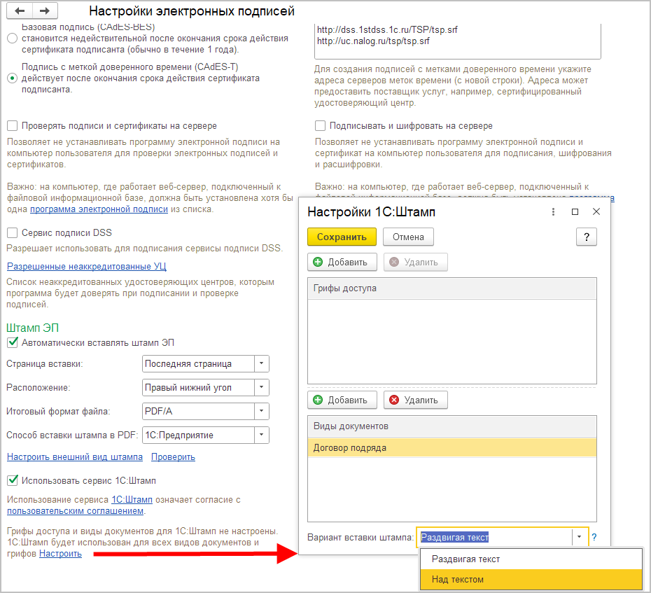This screenshot has width=651, height=593.
Task: Enable Подписывать и шифровать на сервере
Action: click(x=320, y=125)
